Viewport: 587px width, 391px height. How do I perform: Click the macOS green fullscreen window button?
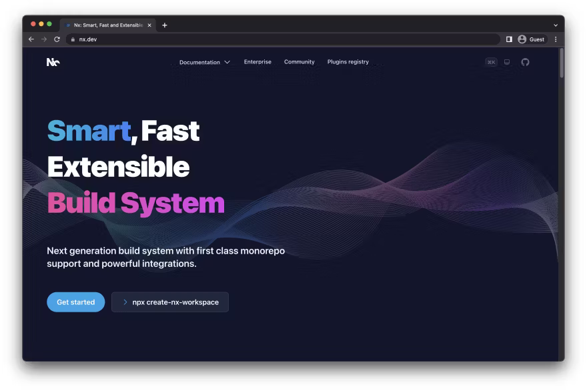pos(49,24)
